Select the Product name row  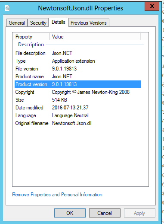coord(77,77)
